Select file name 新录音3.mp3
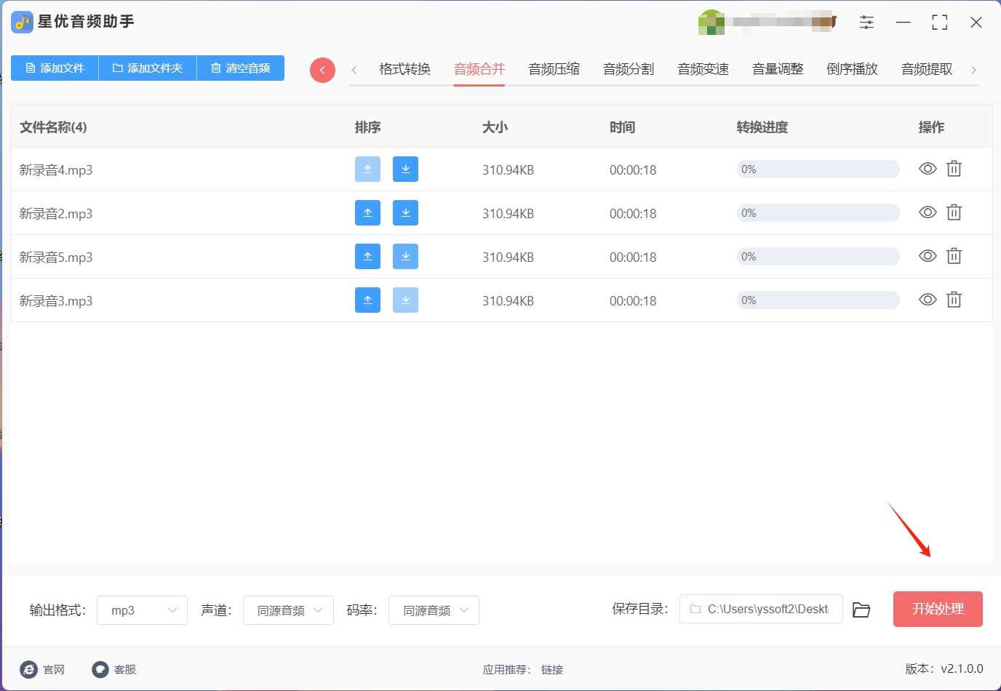 pyautogui.click(x=56, y=301)
